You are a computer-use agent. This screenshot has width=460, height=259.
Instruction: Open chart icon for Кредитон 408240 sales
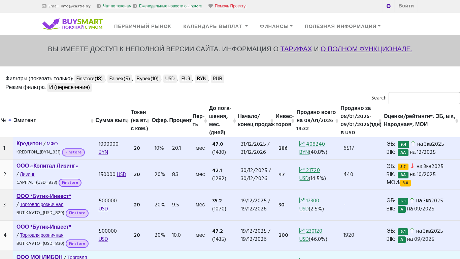click(302, 144)
